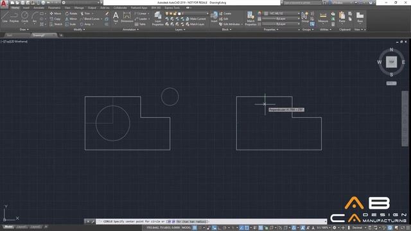This screenshot has width=411, height=231.
Task: Click Match Layer button
Action: 195,24
